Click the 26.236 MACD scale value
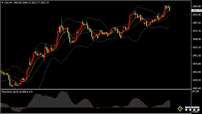This screenshot has width=202, height=114. [x=195, y=91]
